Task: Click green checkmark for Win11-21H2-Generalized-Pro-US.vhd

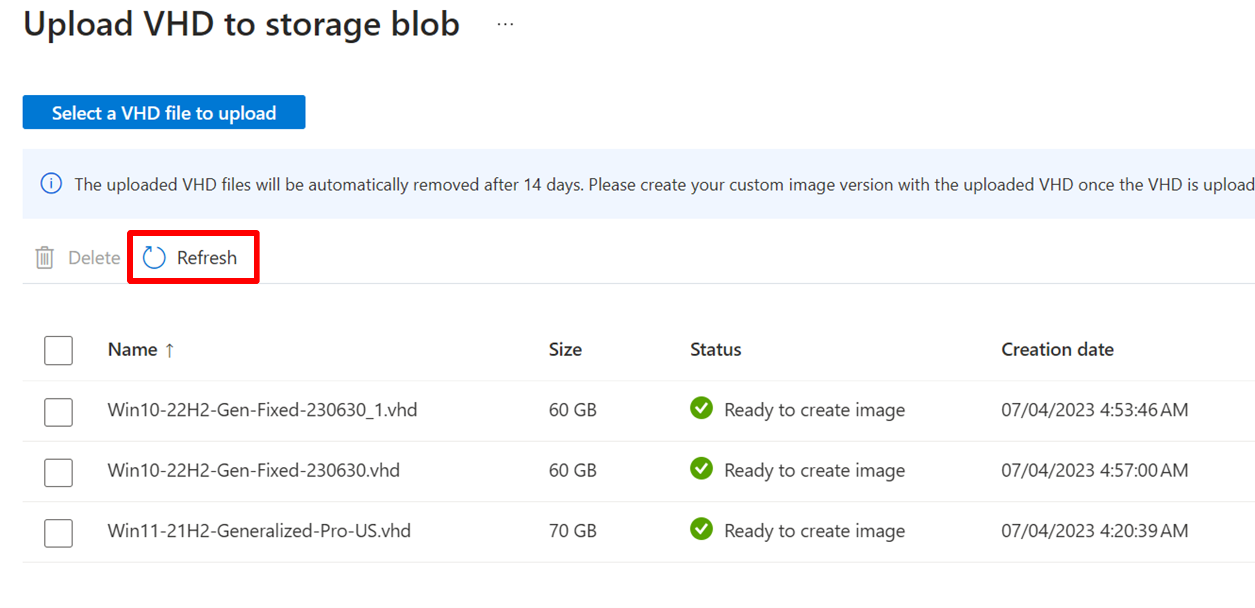Action: pos(701,529)
